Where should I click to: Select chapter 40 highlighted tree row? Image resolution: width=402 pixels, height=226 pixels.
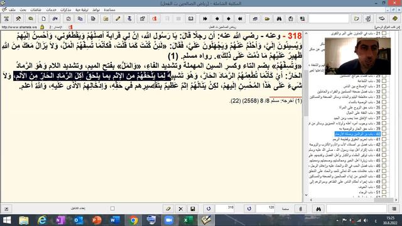(x=357, y=134)
